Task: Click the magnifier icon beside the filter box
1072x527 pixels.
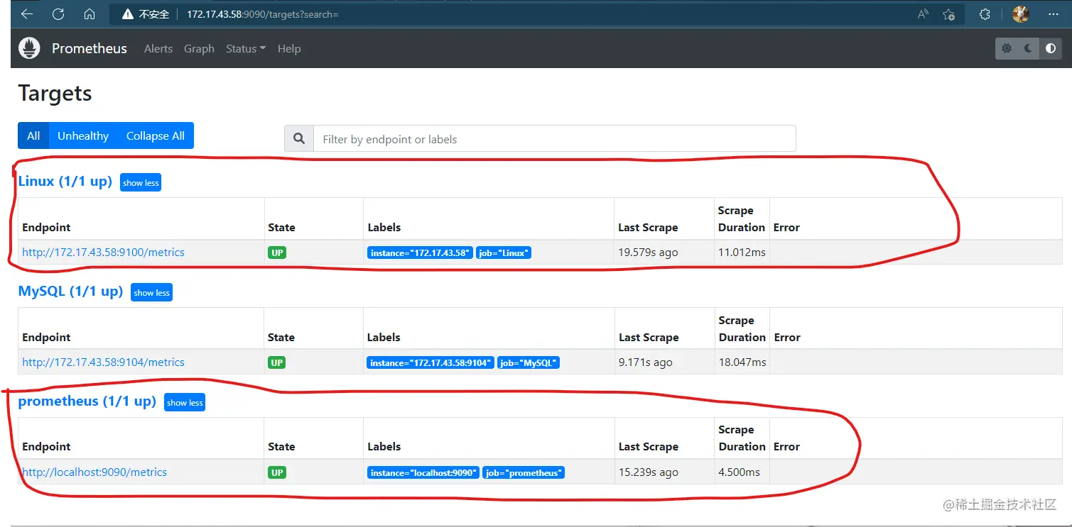Action: pyautogui.click(x=299, y=139)
